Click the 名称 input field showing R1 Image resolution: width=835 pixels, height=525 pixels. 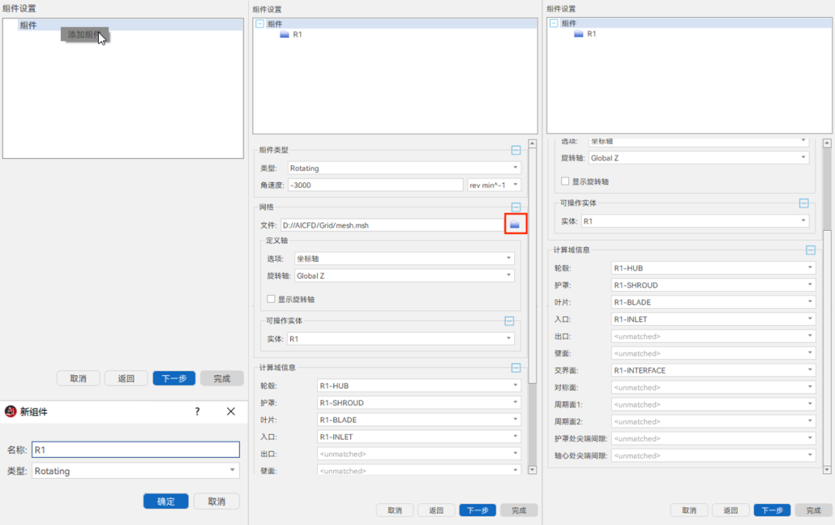pos(135,449)
